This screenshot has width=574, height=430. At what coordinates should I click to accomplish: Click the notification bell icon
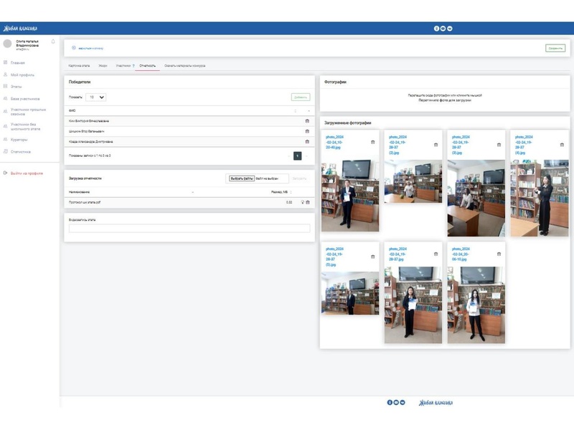pyautogui.click(x=53, y=42)
